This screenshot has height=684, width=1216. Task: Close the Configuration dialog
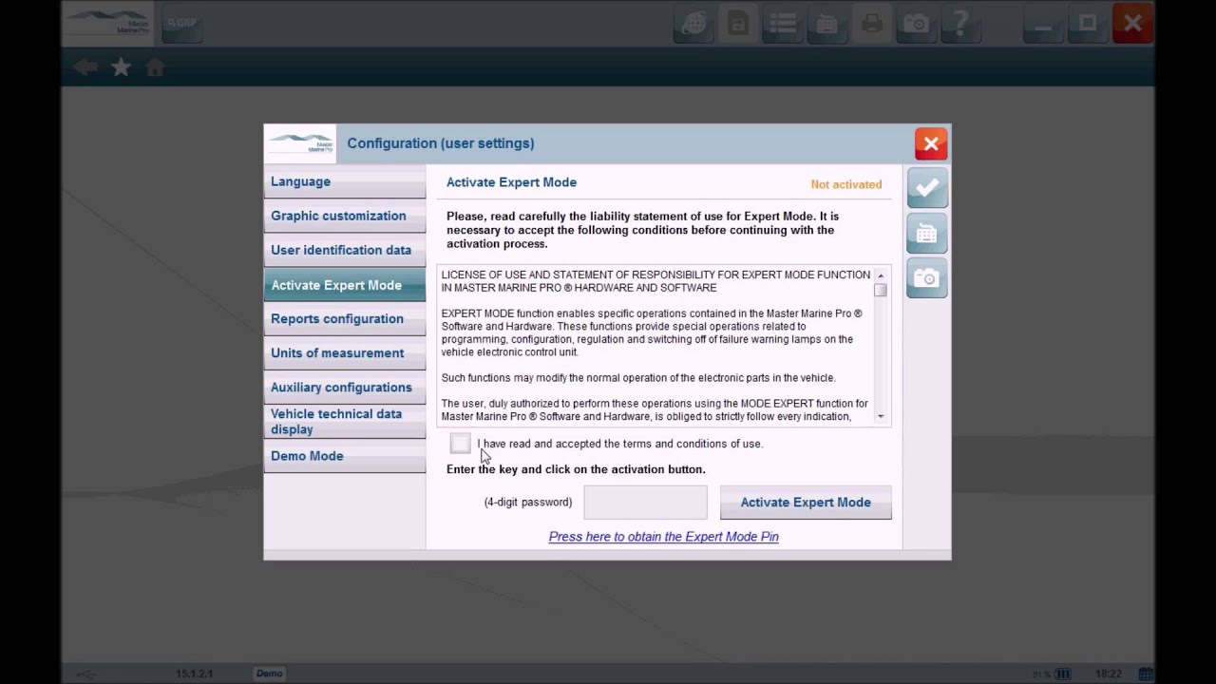931,143
